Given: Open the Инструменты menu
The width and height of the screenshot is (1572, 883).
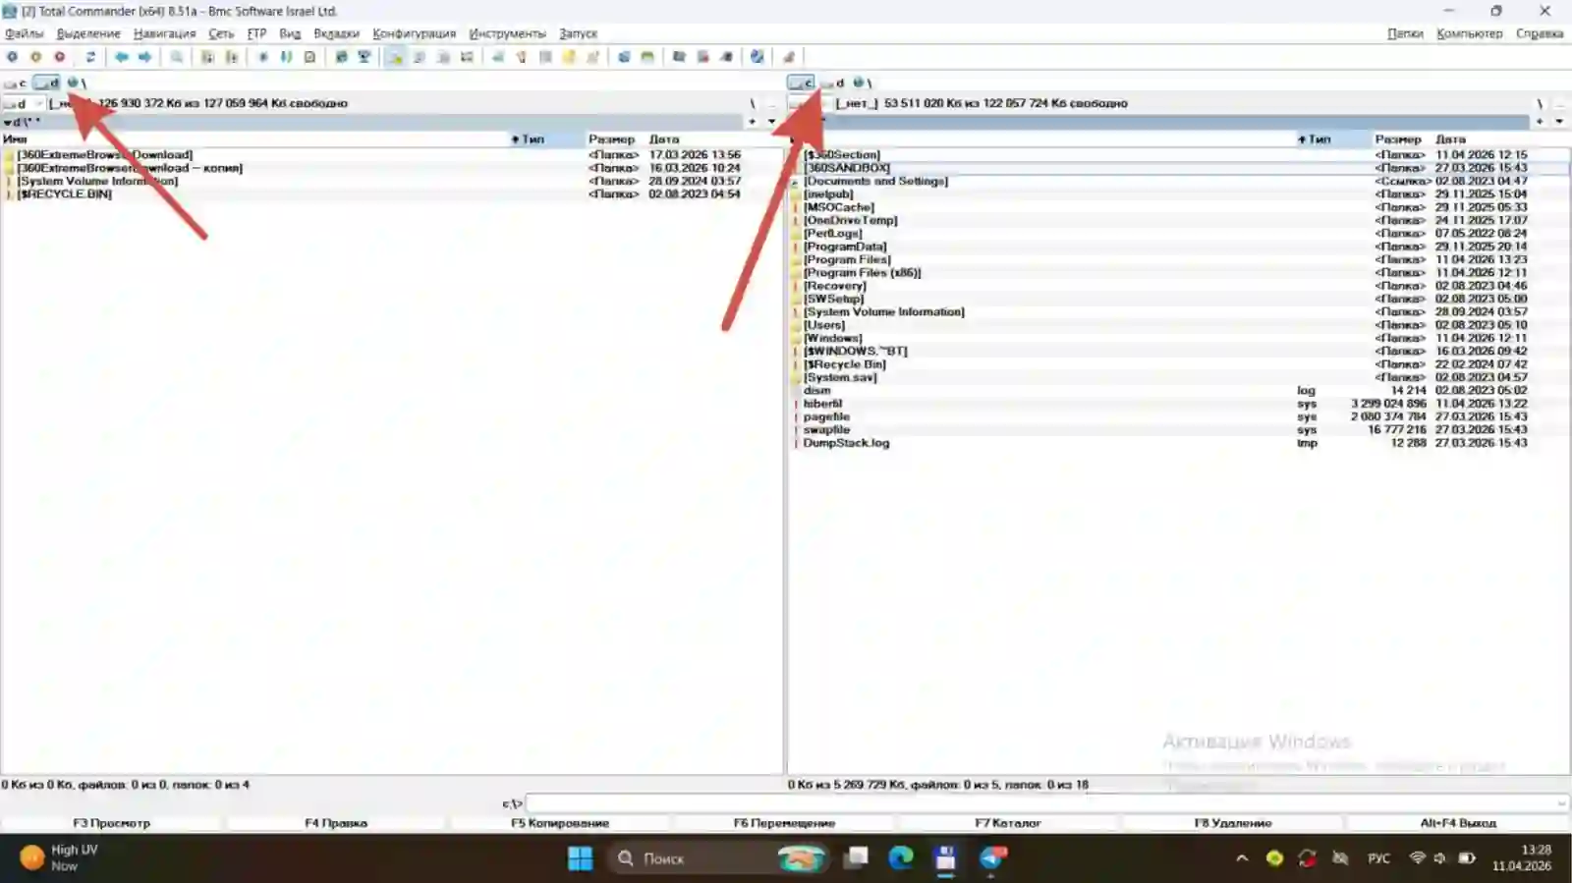Looking at the screenshot, I should pos(507,33).
